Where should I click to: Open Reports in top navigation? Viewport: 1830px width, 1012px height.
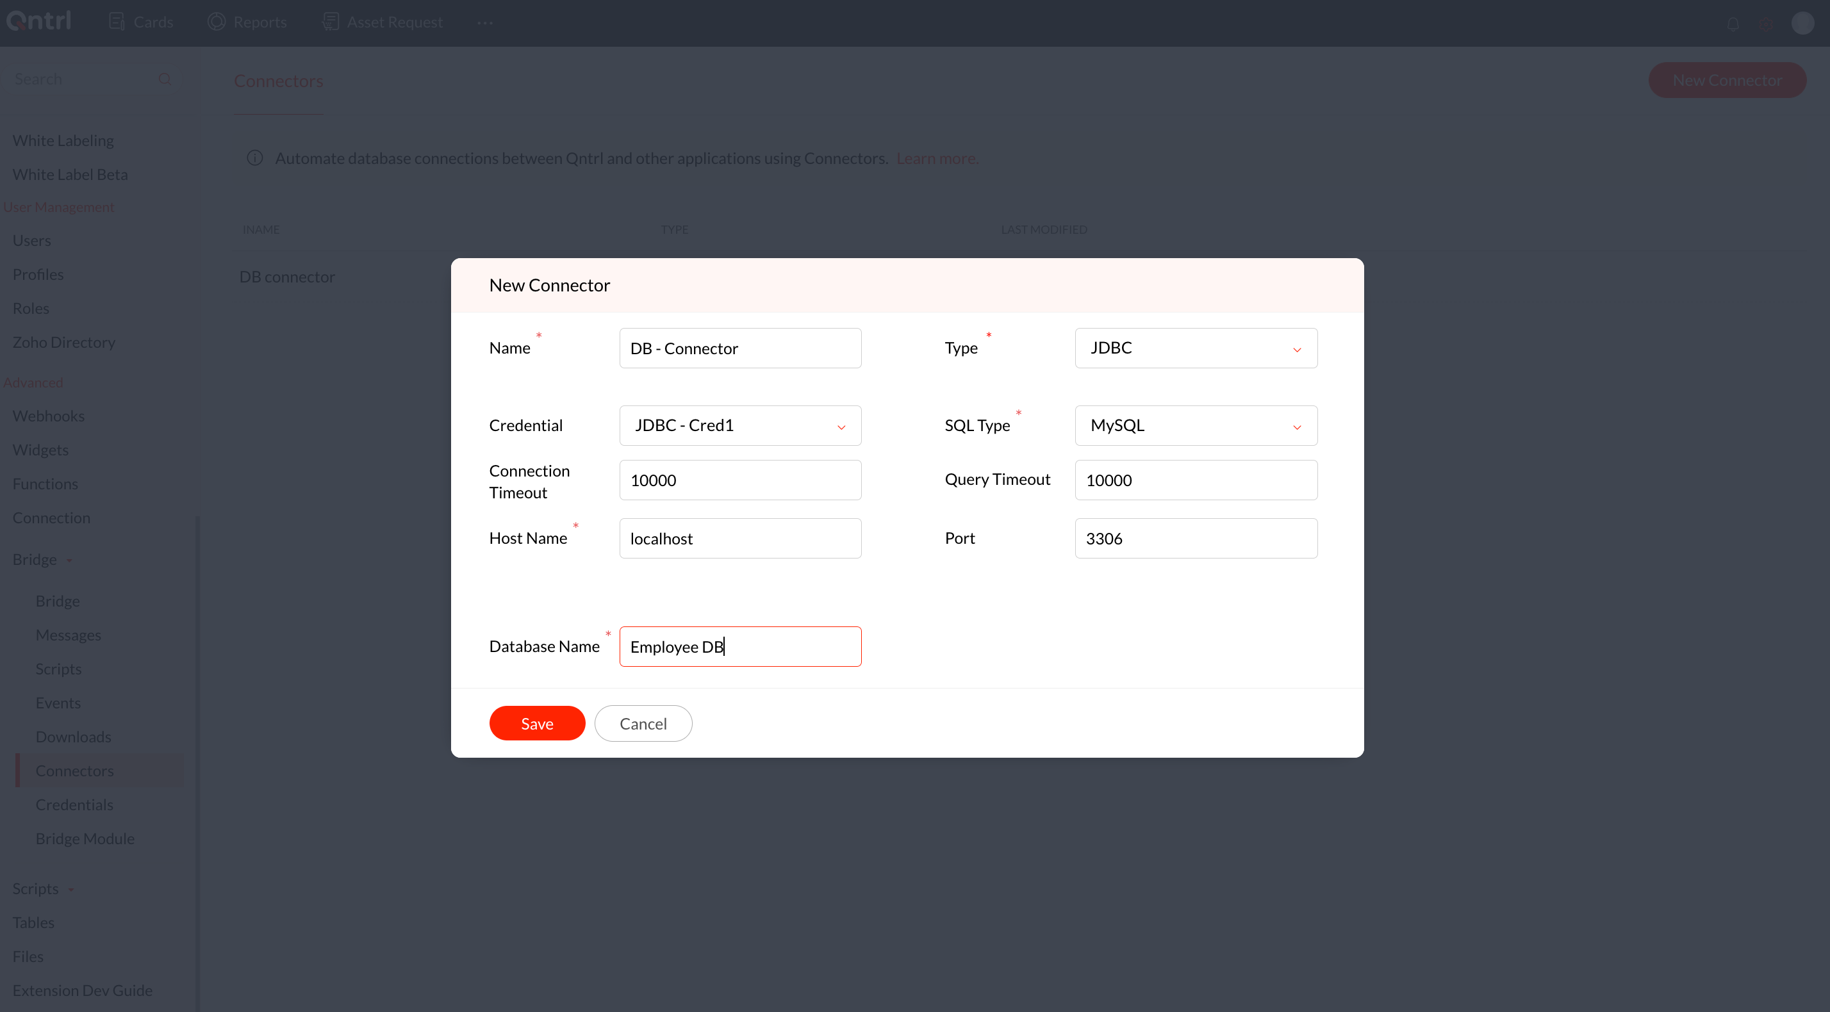(x=247, y=22)
